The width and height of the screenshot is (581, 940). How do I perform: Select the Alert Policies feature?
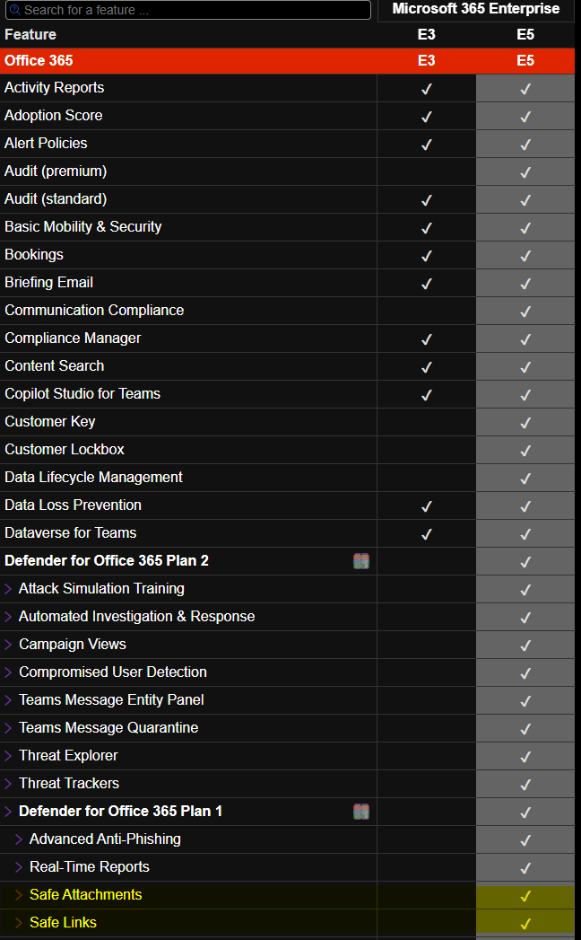(x=46, y=144)
